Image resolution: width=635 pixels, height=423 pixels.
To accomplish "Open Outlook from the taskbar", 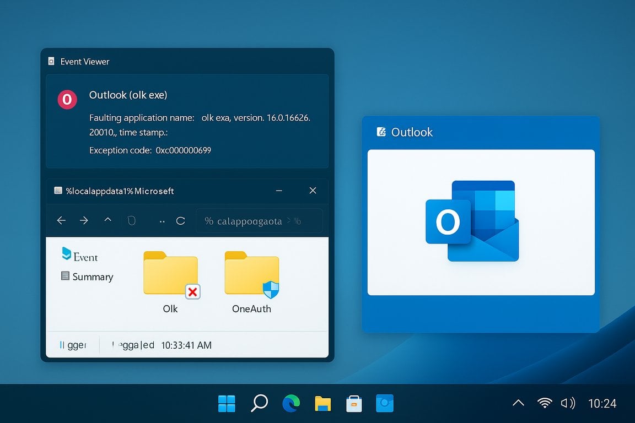I will tap(385, 403).
